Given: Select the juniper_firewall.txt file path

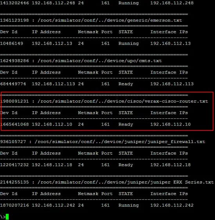Looking at the screenshot, I should tap(120, 142).
